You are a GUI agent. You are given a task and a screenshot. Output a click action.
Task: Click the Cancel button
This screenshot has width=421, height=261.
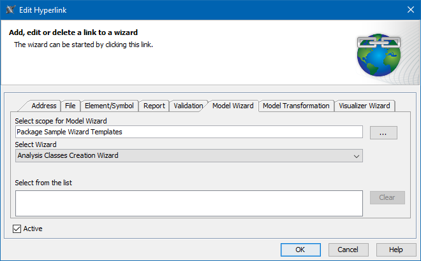pos(348,250)
